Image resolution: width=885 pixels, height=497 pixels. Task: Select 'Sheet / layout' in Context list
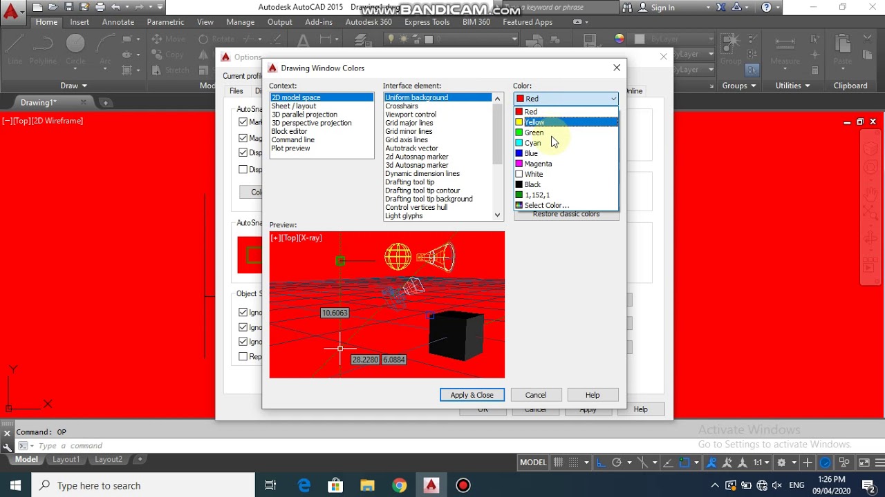(x=322, y=106)
